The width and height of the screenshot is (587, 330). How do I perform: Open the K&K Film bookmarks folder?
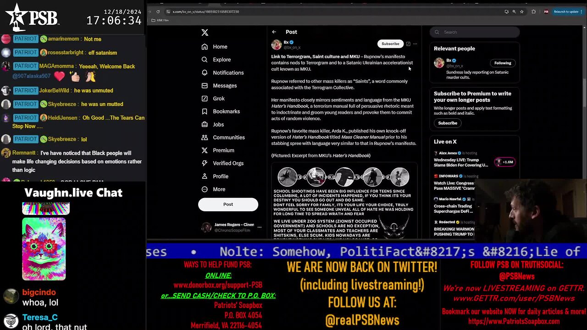coord(160,20)
